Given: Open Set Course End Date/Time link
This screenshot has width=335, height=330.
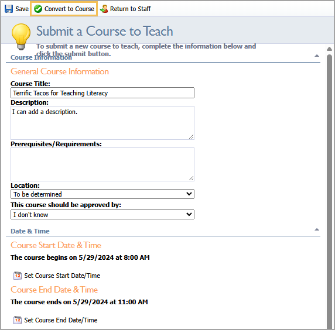Looking at the screenshot, I should [x=61, y=320].
